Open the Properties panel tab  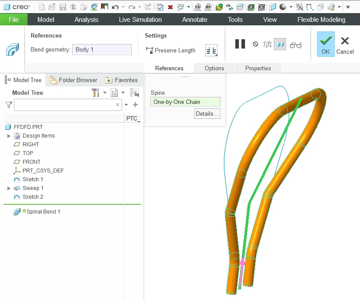point(258,68)
